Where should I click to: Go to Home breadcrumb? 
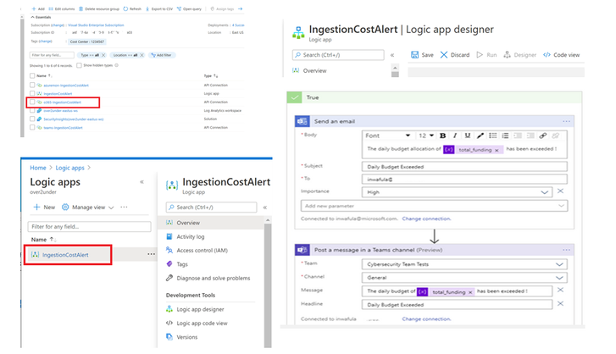[x=38, y=168]
